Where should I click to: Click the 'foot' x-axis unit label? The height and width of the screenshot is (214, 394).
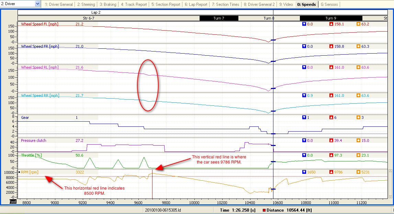click(13, 202)
